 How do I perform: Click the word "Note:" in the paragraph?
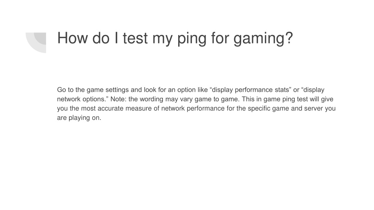click(x=118, y=99)
